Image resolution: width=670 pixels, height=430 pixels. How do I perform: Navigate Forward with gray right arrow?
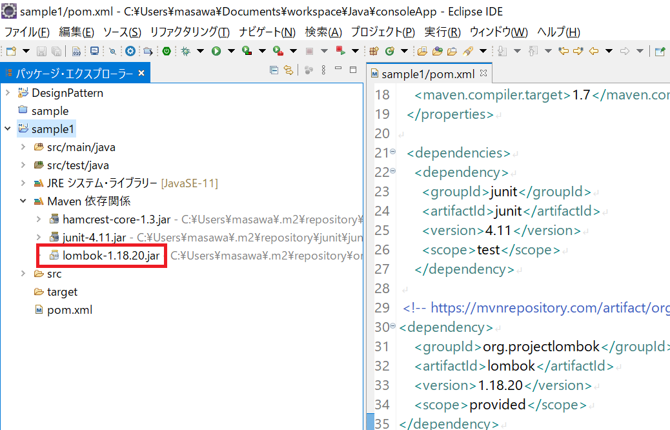[x=624, y=51]
